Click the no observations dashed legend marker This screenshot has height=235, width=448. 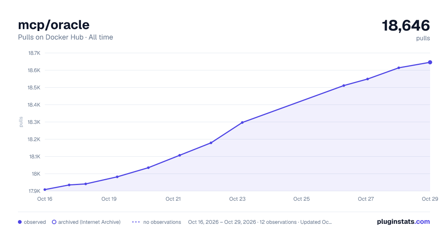pyautogui.click(x=136, y=222)
